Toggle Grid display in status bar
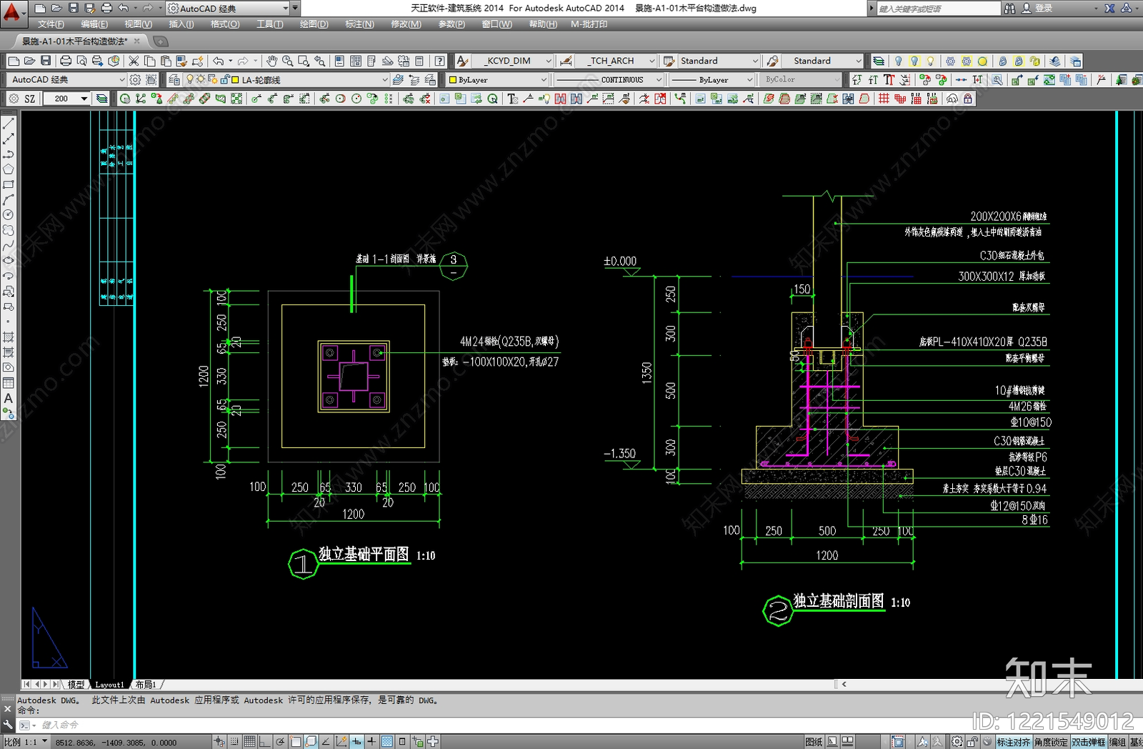1143x749 pixels. pyautogui.click(x=249, y=742)
